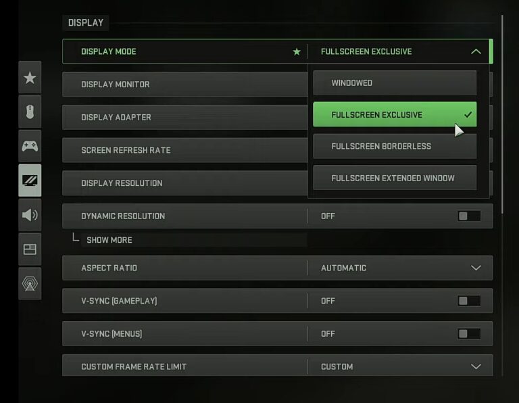Open the Interface settings tab icon
The image size is (519, 403).
click(30, 250)
